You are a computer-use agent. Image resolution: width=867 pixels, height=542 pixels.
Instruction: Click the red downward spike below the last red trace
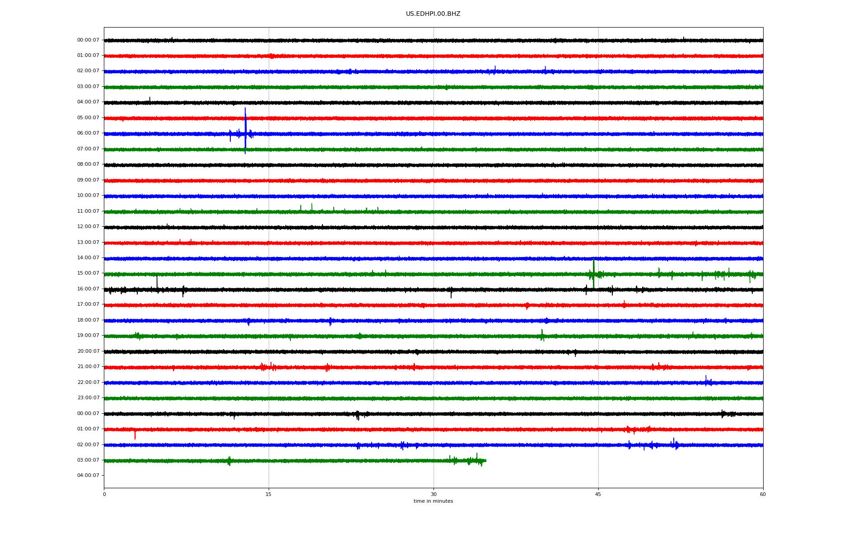tap(135, 435)
